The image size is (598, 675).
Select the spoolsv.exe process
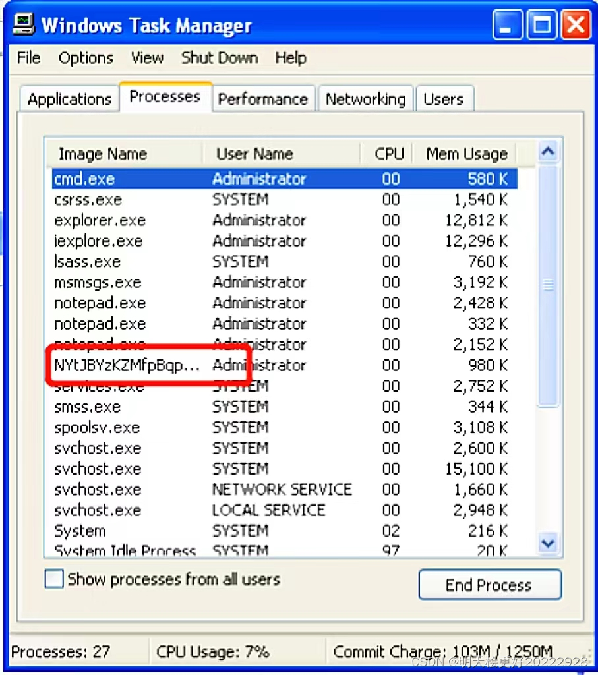pos(285,427)
